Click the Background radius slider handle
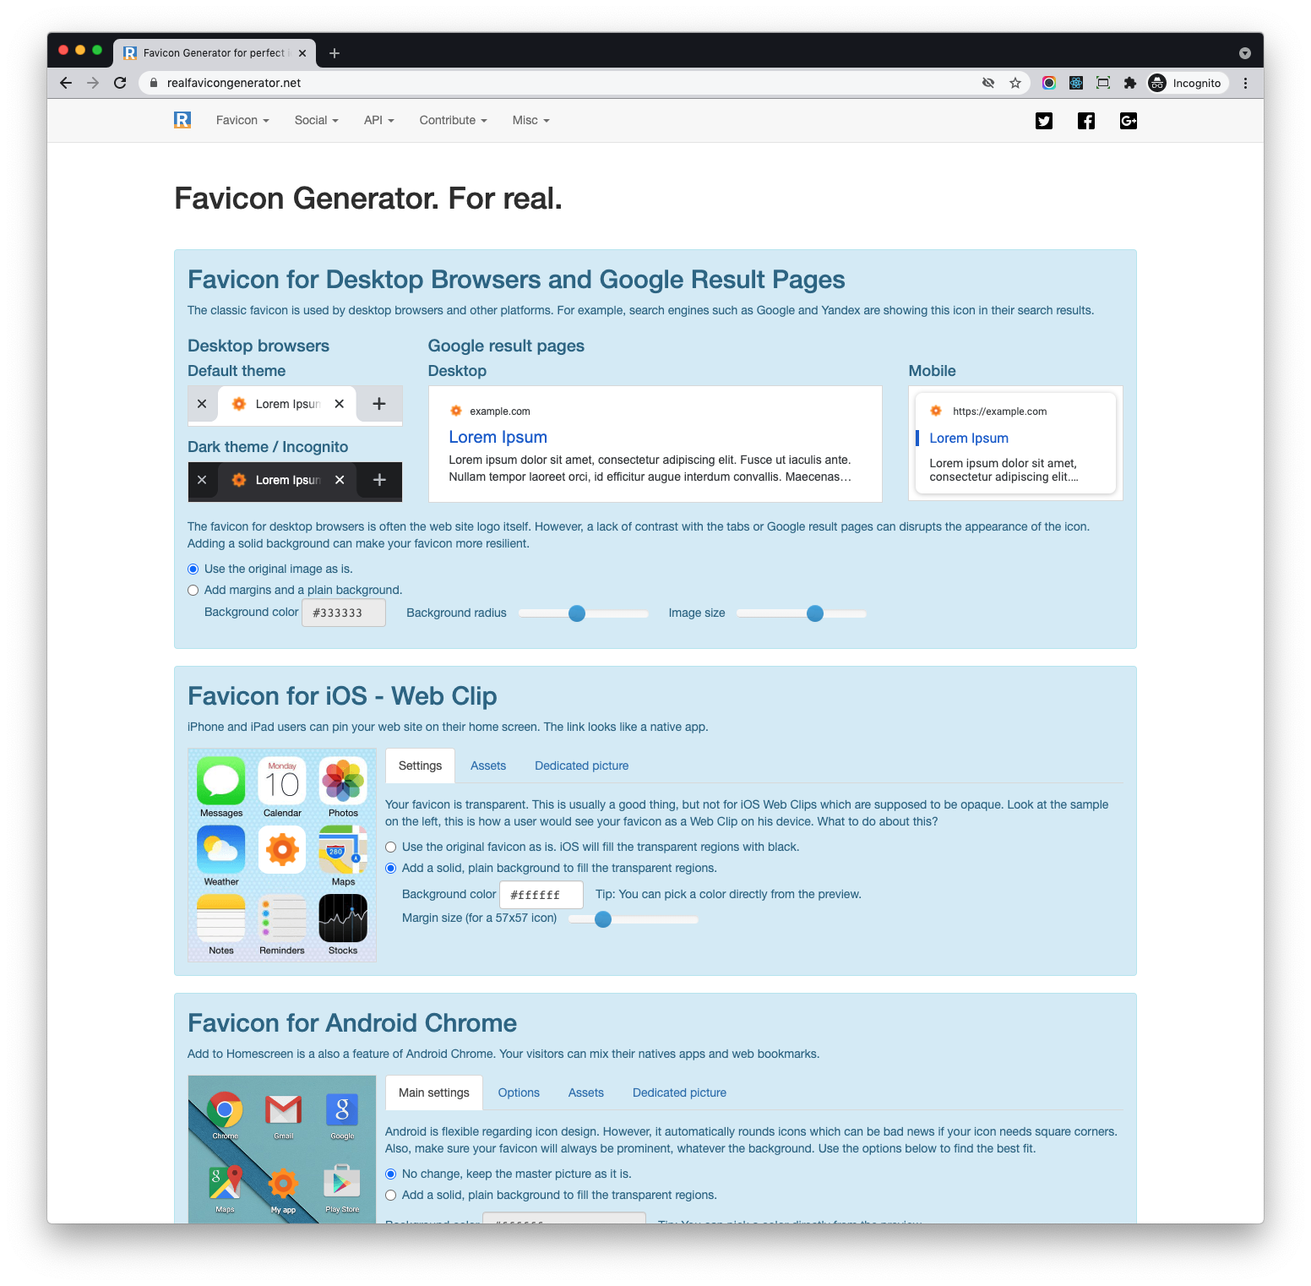This screenshot has width=1311, height=1286. pos(577,613)
